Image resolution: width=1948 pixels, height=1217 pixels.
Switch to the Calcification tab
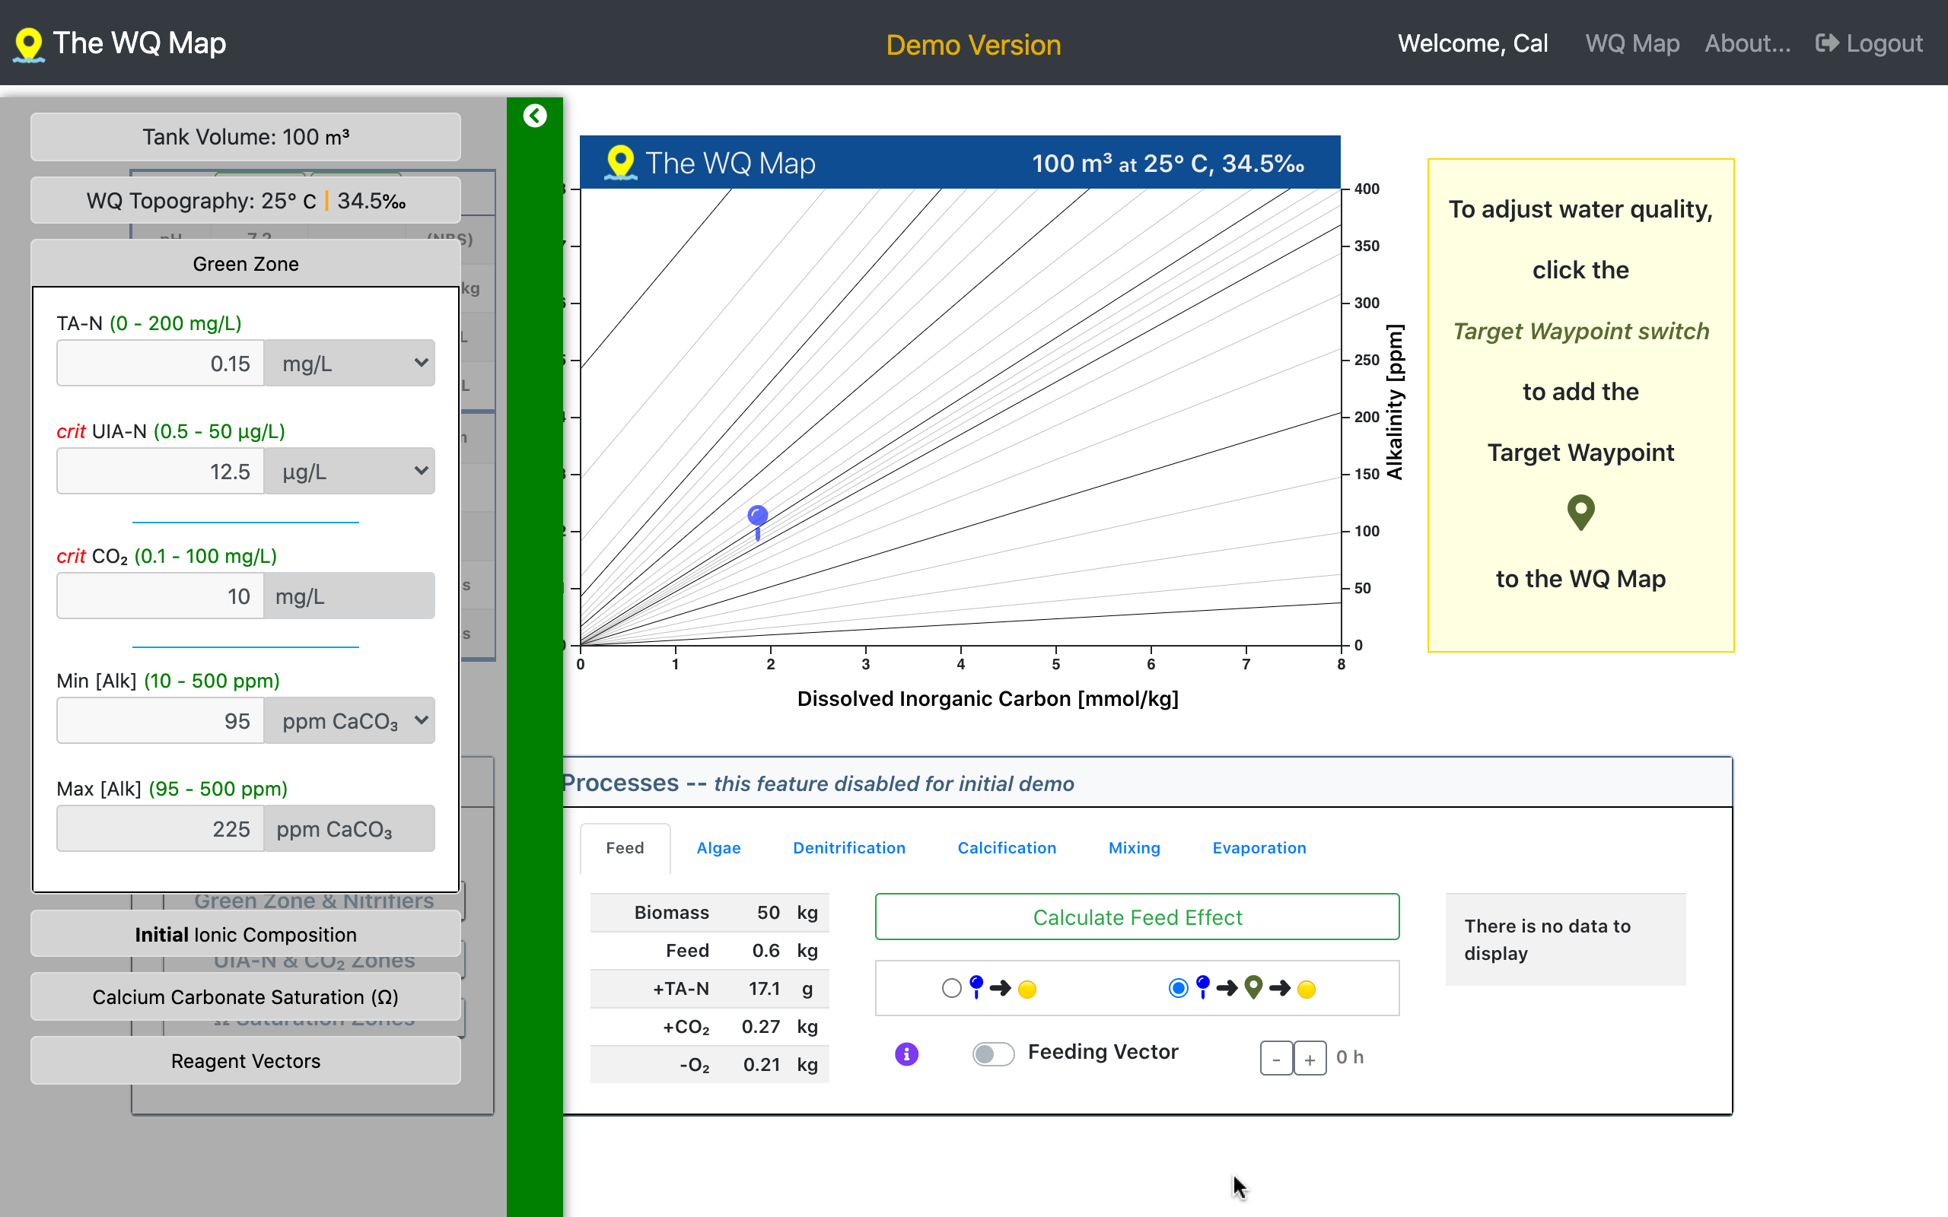pyautogui.click(x=1006, y=847)
